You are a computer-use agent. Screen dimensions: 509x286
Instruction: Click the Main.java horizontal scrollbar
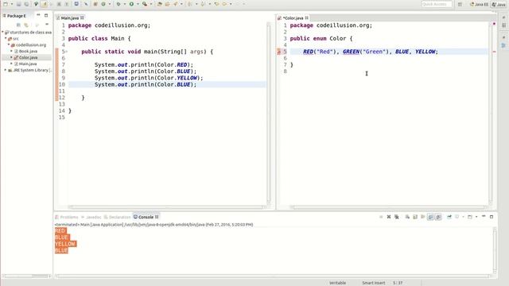[167, 207]
